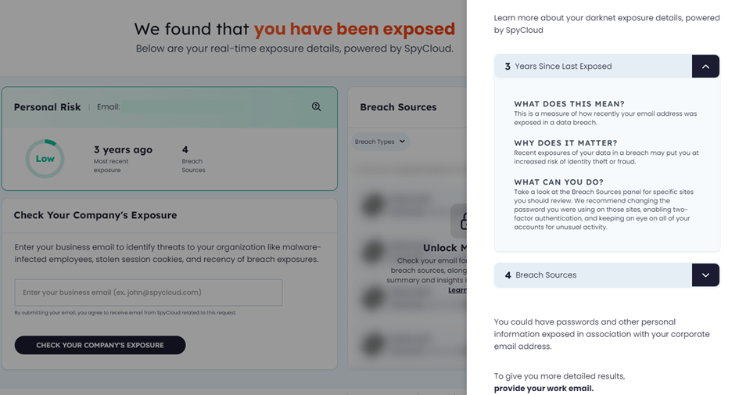This screenshot has height=395, width=739.
Task: Click the Low risk circular gauge
Action: pos(45,159)
